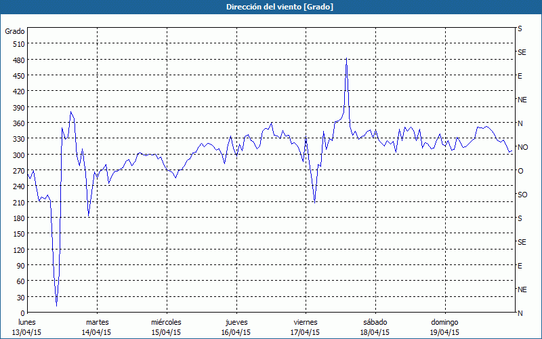The height and width of the screenshot is (339, 542).
Task: Select the "martes" day label
Action: click(97, 322)
